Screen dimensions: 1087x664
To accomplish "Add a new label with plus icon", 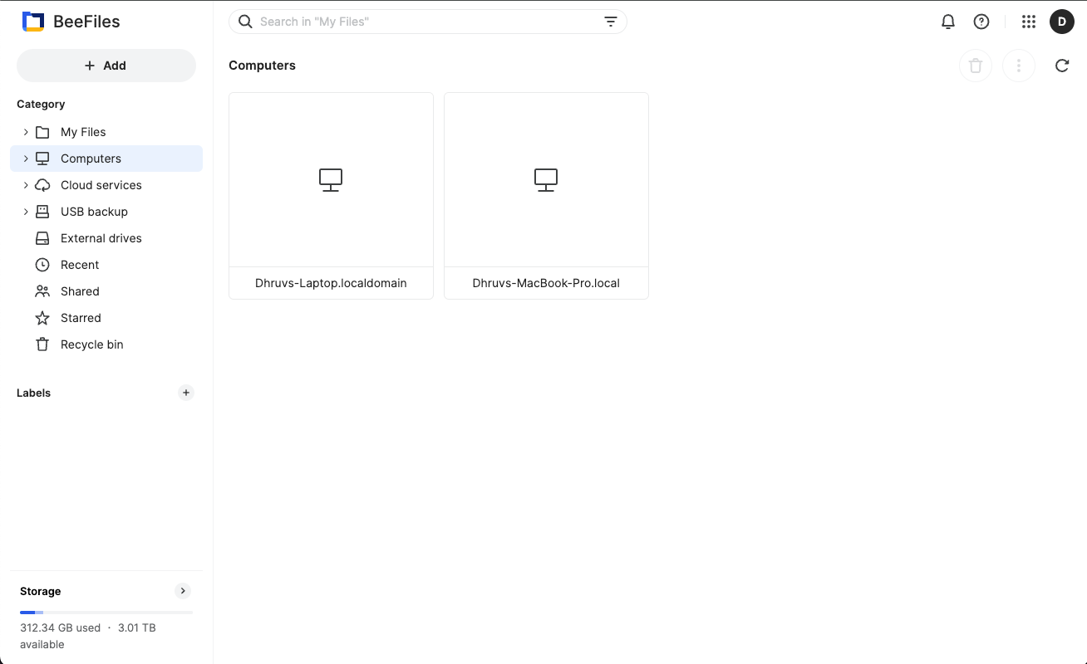I will [x=186, y=393].
